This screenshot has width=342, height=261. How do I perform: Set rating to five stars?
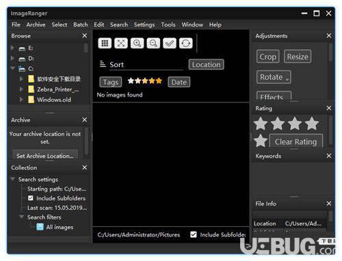[261, 141]
